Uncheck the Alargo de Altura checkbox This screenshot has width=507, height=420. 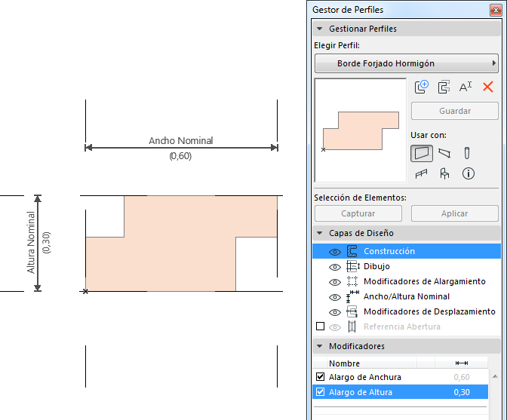pyautogui.click(x=320, y=392)
